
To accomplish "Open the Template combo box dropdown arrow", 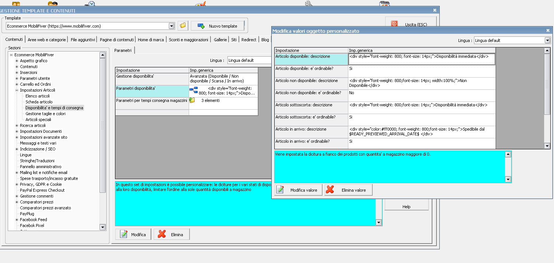I will coord(171,26).
